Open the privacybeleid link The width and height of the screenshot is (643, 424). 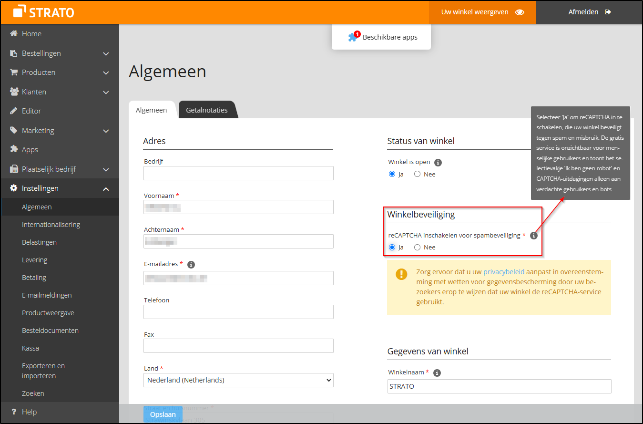(503, 272)
